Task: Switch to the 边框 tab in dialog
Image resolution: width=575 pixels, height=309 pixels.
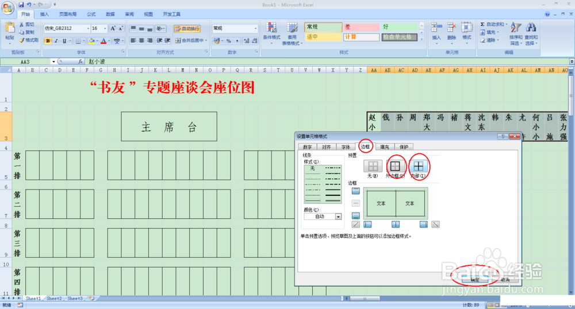Action: 365,146
